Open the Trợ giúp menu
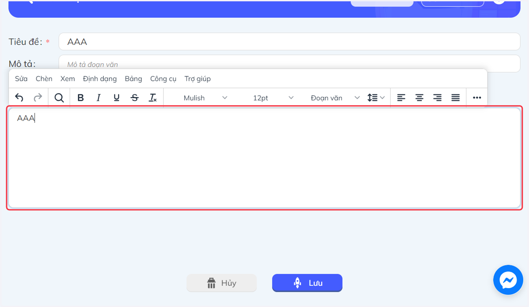The height and width of the screenshot is (307, 529). (x=197, y=79)
